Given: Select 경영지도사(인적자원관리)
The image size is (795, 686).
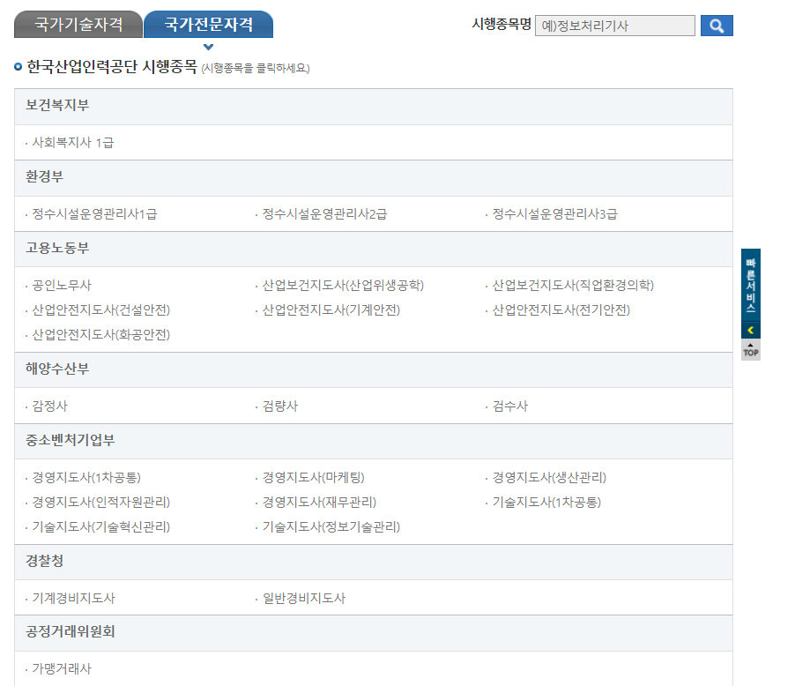Looking at the screenshot, I should (x=100, y=503).
